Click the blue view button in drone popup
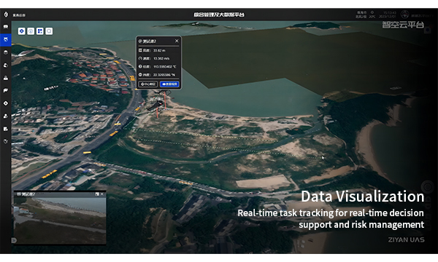 [x=169, y=84]
